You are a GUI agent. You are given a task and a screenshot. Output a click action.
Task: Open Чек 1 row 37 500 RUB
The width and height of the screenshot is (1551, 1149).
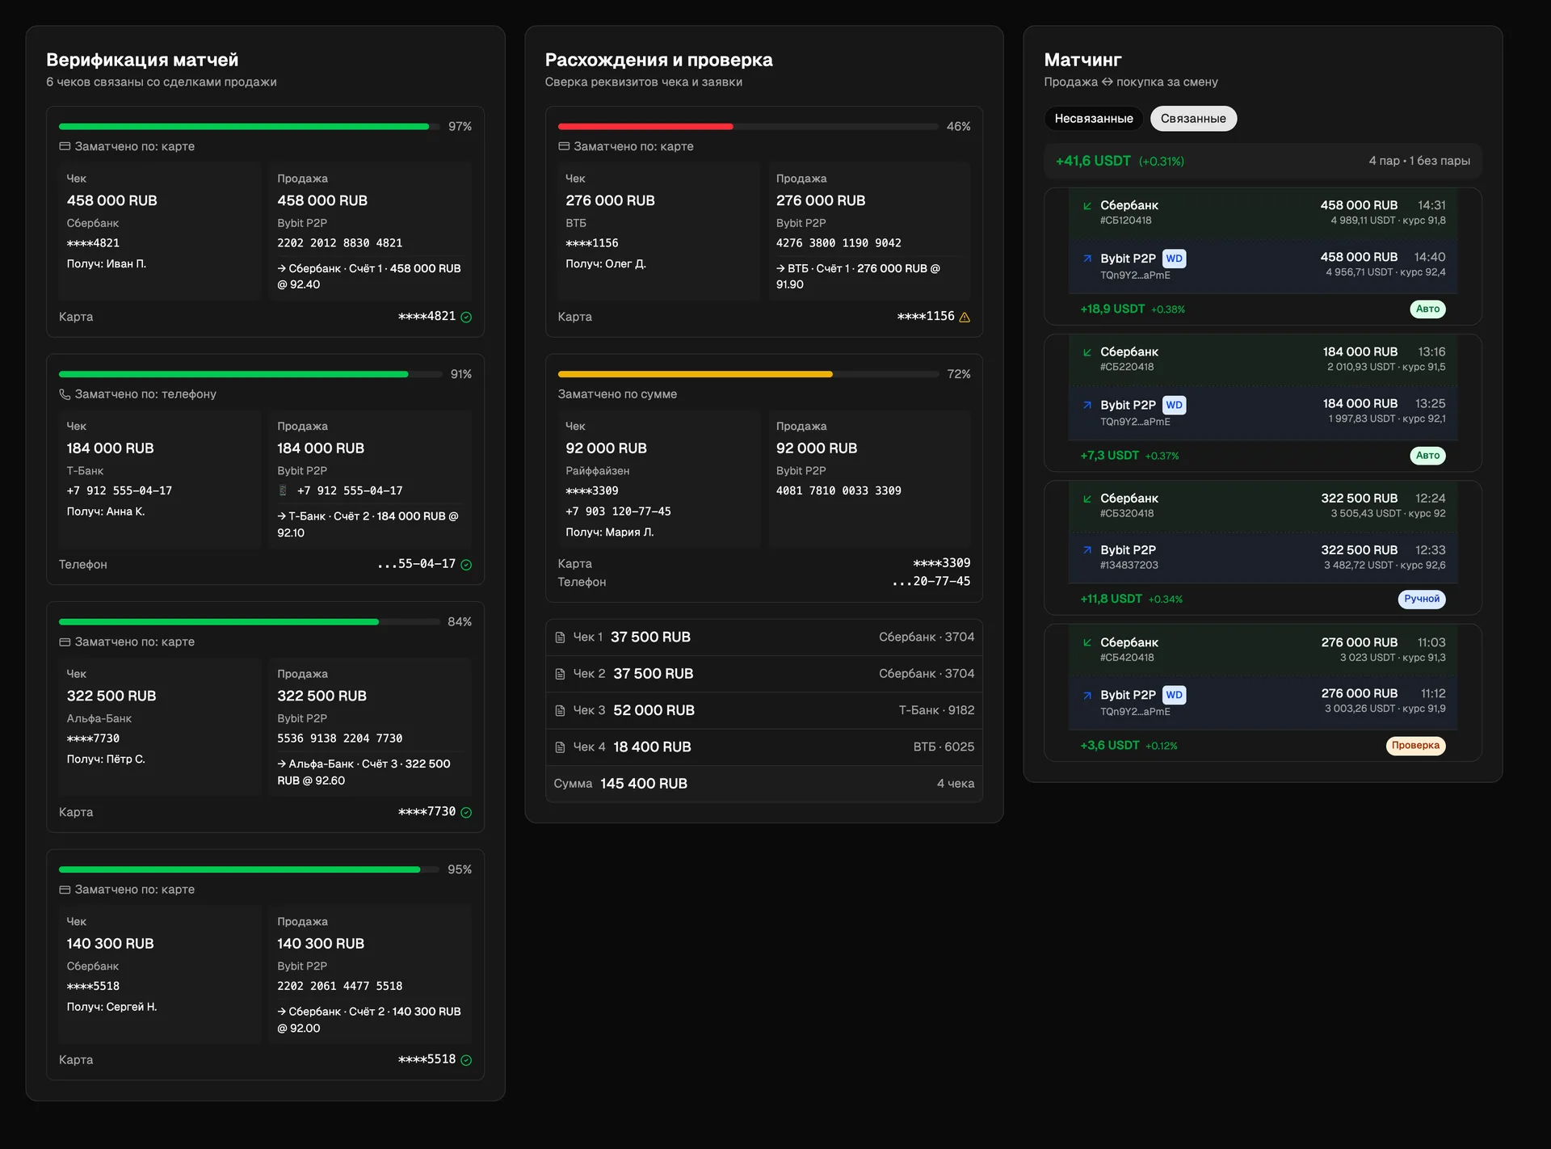click(x=764, y=638)
